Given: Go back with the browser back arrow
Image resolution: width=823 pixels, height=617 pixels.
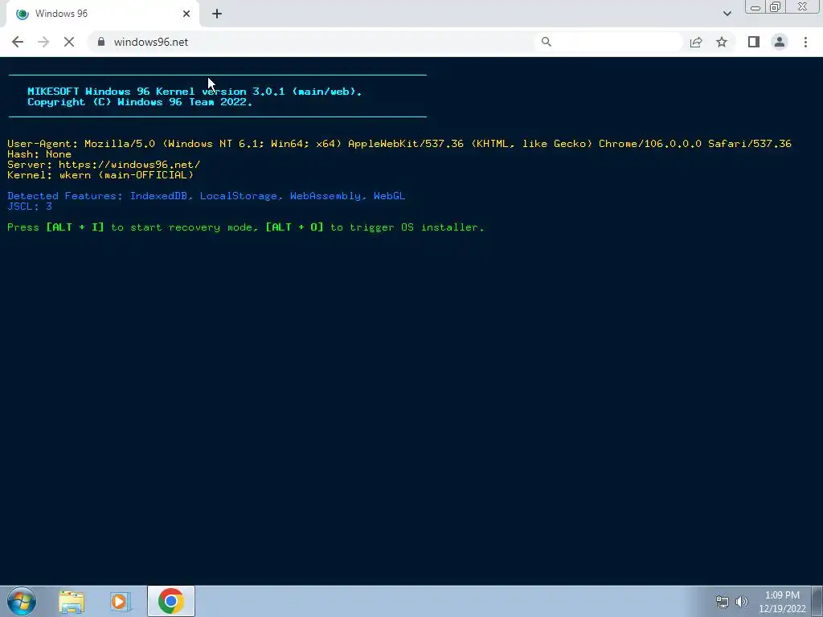Looking at the screenshot, I should 18,42.
